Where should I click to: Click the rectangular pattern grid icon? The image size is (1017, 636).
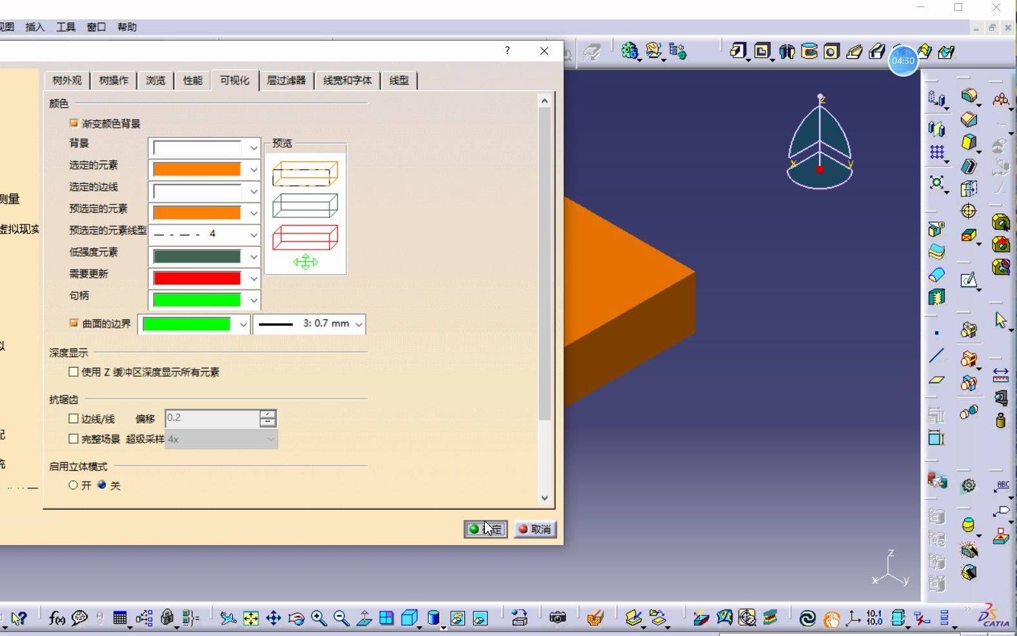click(937, 153)
